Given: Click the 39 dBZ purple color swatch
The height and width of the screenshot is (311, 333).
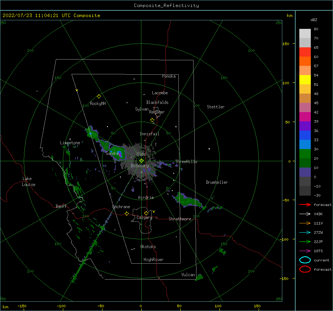Looking at the screenshot, I should [305, 126].
